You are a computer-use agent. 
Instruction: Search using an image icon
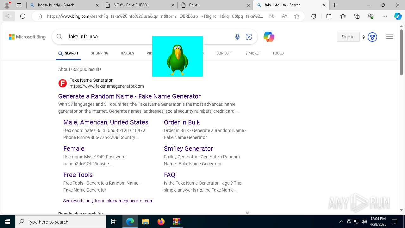tap(249, 37)
